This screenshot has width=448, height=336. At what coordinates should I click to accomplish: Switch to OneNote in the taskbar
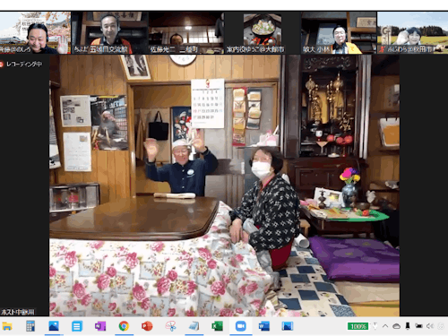tap(100, 326)
